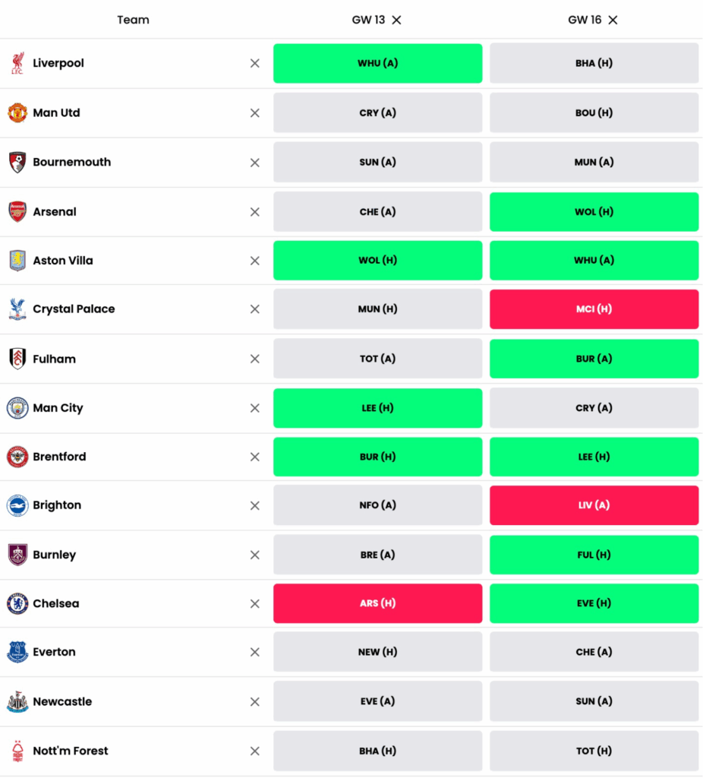Screen dimensions: 703x778
Task: Remove the GW 13 column
Action: click(396, 21)
